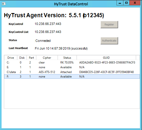The image size is (142, 130).
Task: Click the RK 70.05% status cell
Action: pyautogui.click(x=67, y=63)
